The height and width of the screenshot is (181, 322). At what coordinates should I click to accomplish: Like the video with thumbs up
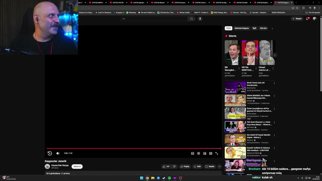[166, 166]
